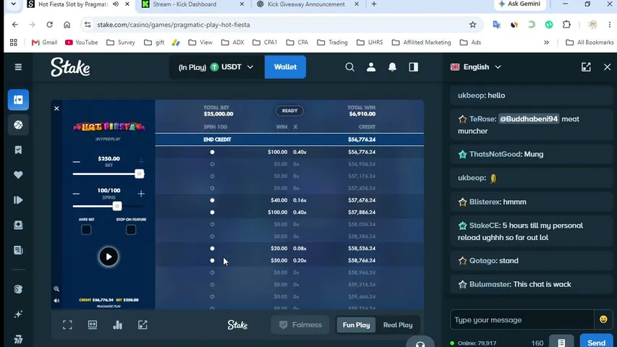
Task: Click the zoom magnifier in game
Action: (x=56, y=288)
